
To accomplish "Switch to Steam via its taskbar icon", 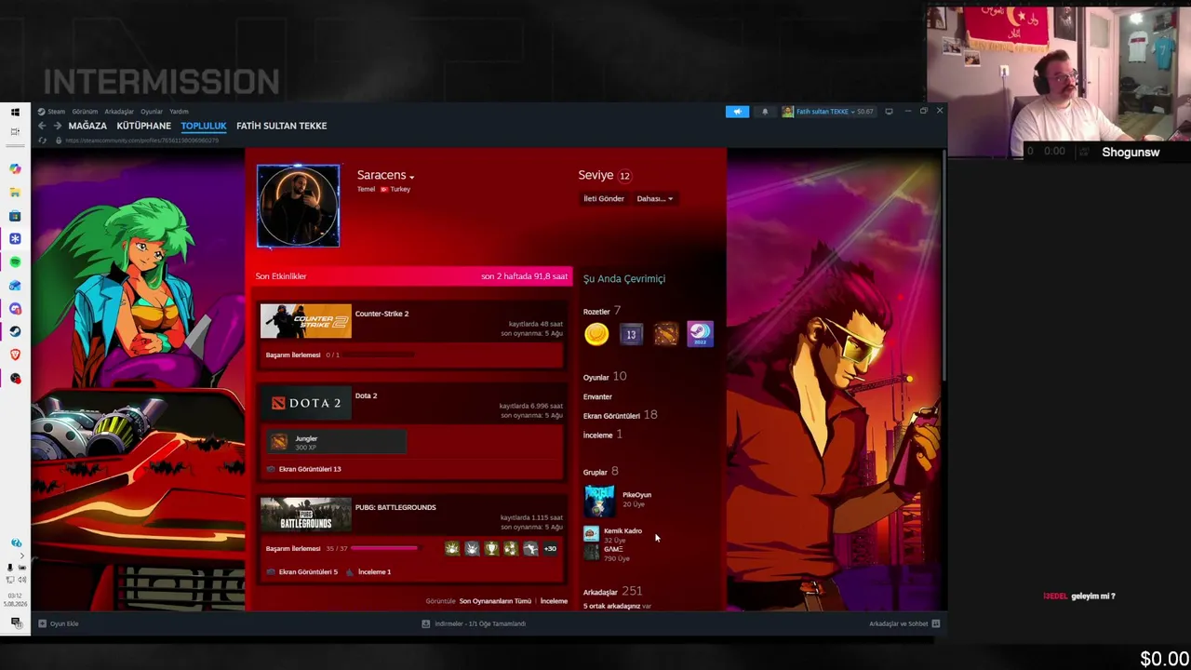I will (x=15, y=331).
